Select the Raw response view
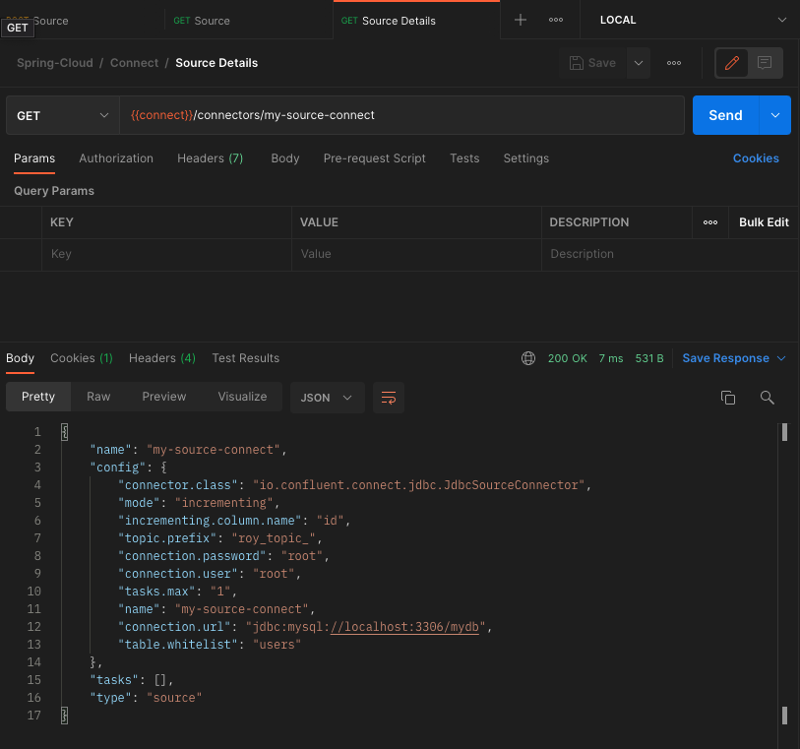 tap(98, 397)
